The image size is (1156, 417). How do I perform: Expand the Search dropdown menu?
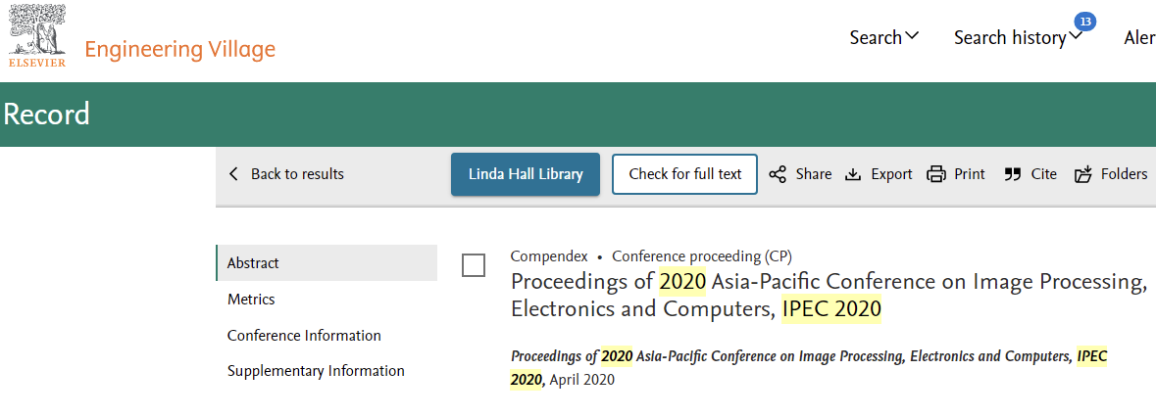(x=884, y=37)
